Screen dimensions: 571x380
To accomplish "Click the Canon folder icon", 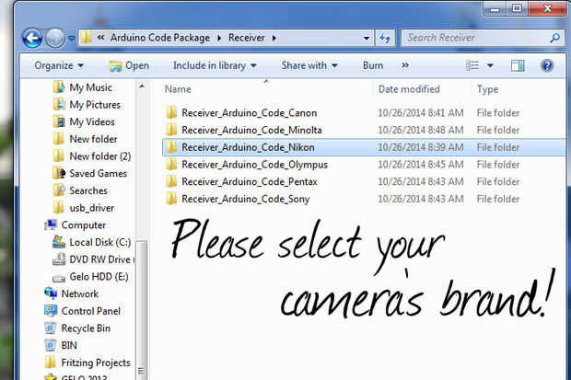I will point(171,112).
